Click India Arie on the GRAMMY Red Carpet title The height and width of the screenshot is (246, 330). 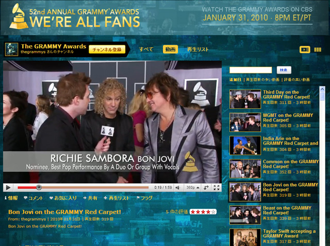point(290,140)
